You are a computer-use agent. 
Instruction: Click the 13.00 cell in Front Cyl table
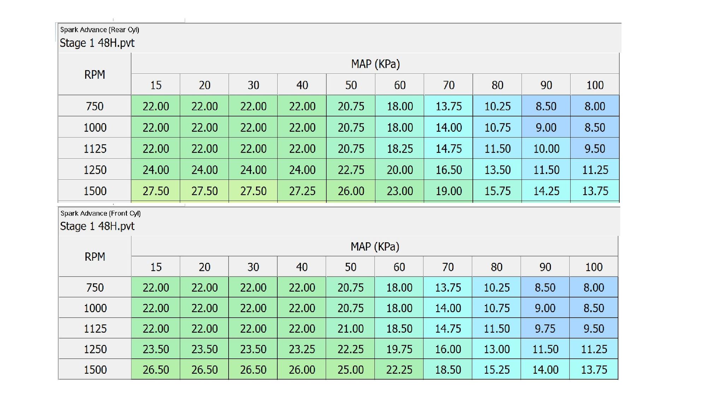496,349
